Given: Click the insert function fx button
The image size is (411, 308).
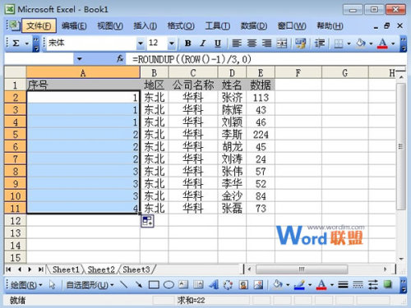Looking at the screenshot, I should [120, 58].
